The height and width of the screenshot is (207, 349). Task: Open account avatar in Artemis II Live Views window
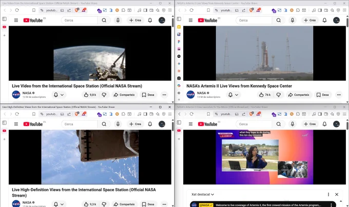[x=336, y=20]
